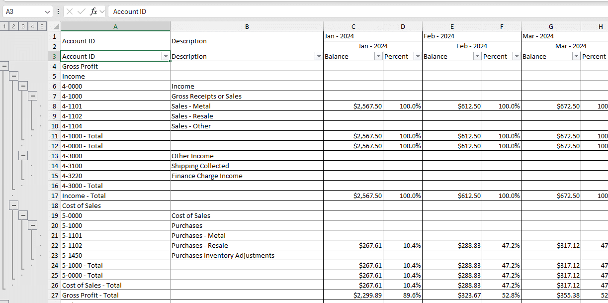Click the $2,299.89 balance cell
Viewport: 608px width, 303px height.
point(353,295)
